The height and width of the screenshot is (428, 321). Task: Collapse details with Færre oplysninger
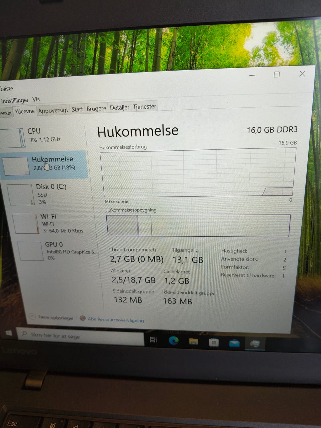[x=51, y=317]
